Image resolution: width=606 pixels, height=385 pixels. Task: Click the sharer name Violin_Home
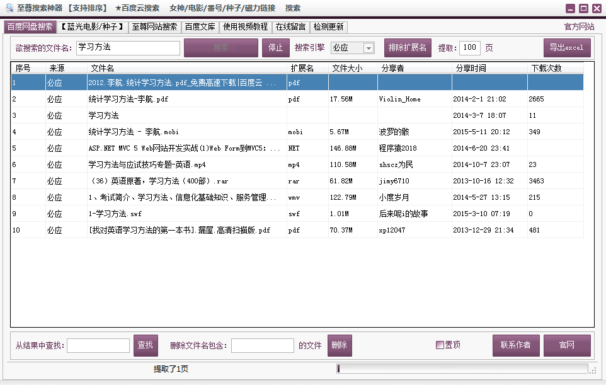click(x=399, y=100)
